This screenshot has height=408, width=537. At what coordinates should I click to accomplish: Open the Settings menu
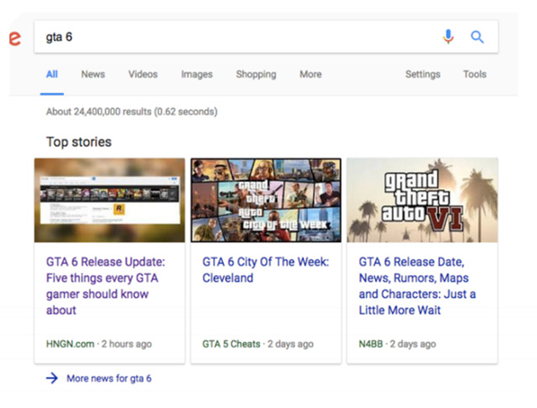[423, 74]
